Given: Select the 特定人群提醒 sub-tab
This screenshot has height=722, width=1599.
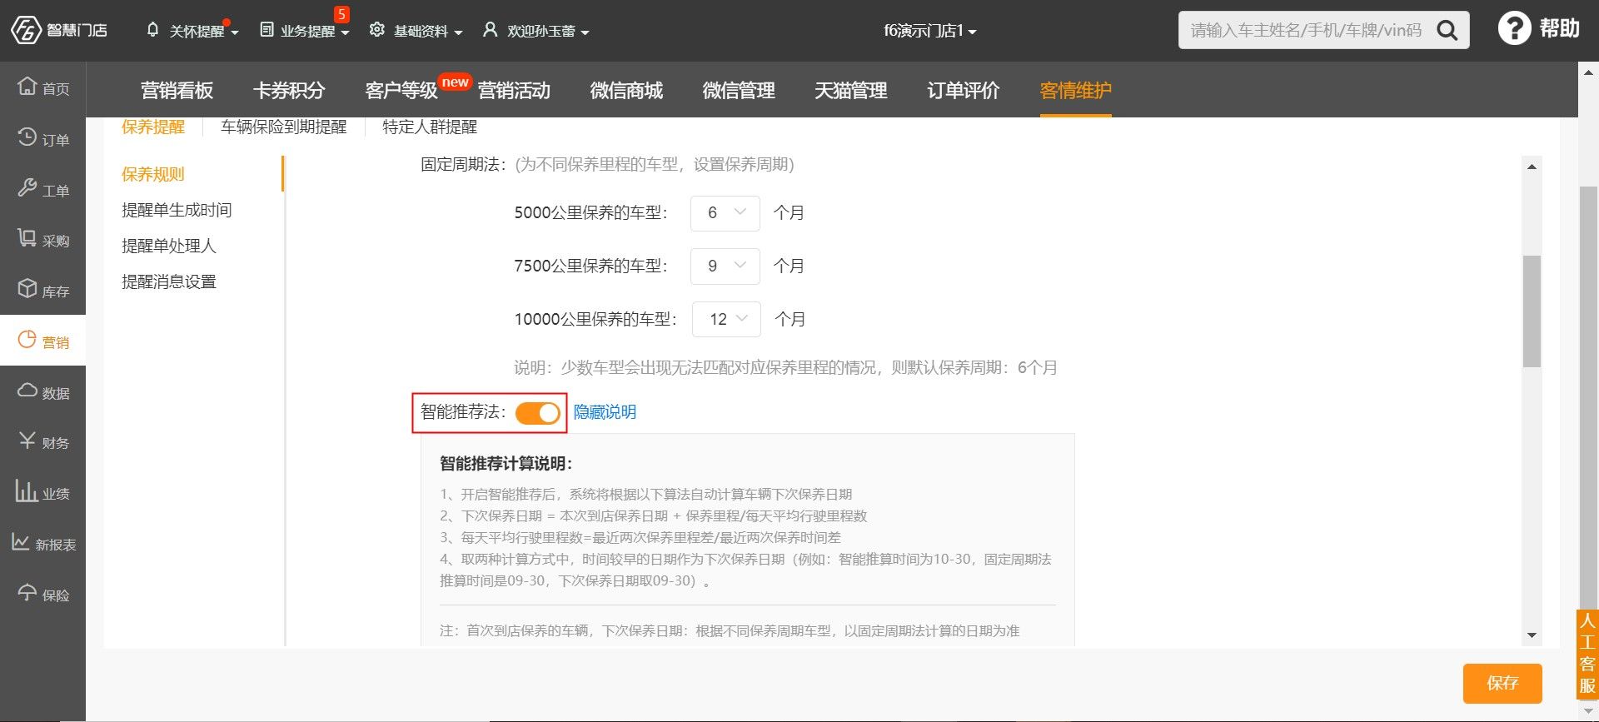Looking at the screenshot, I should click(430, 127).
